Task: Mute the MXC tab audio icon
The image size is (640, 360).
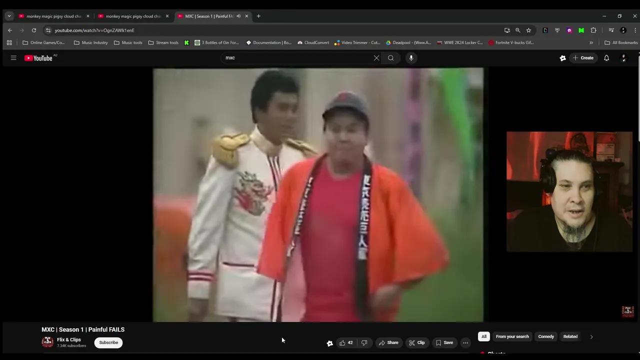Action: [238, 16]
